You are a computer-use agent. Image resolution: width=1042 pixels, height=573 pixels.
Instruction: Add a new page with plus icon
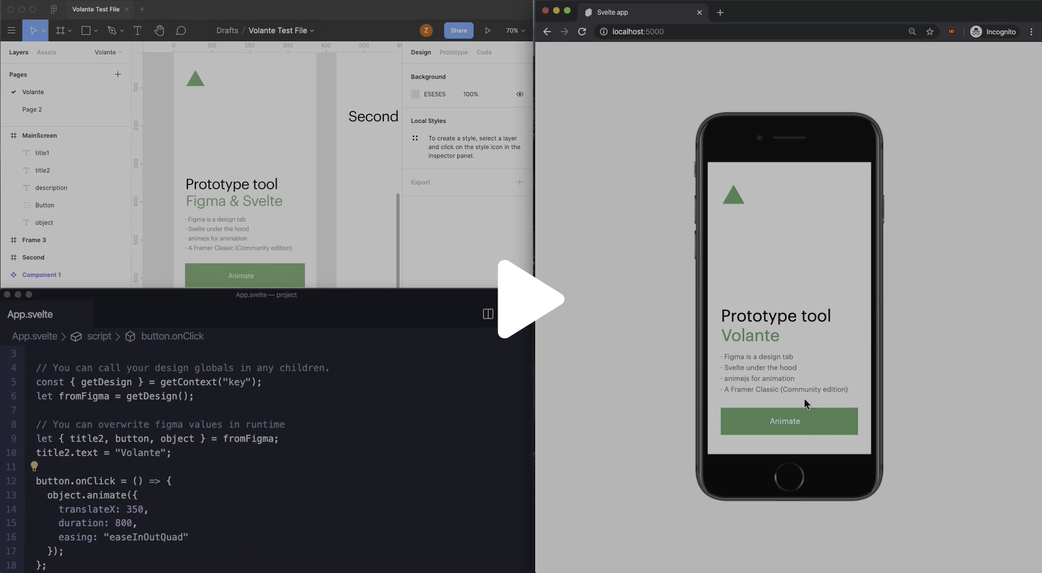pos(118,75)
